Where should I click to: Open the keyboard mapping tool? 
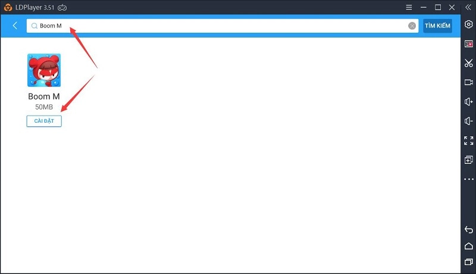click(468, 43)
